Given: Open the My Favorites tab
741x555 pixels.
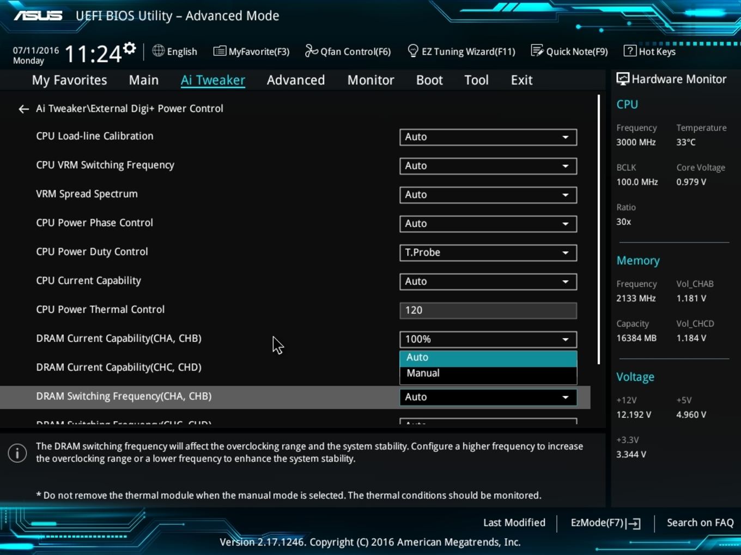Looking at the screenshot, I should (69, 80).
